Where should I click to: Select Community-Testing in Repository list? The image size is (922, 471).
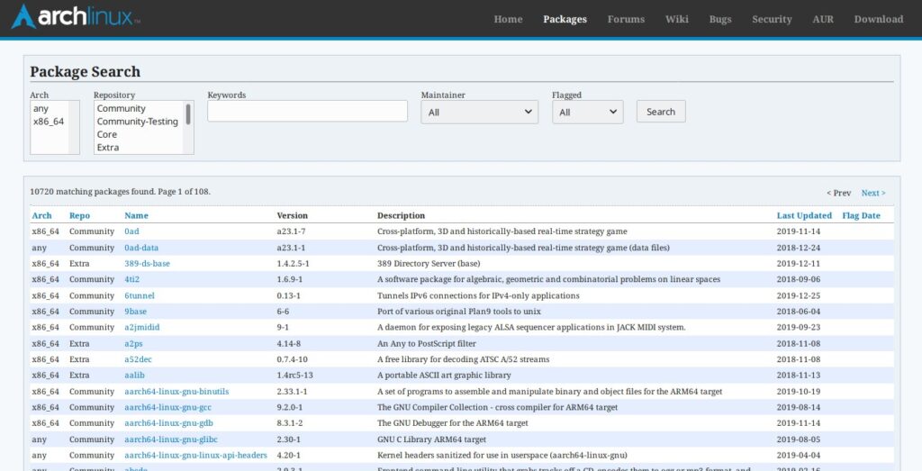[139, 122]
